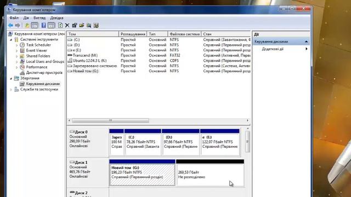This screenshot has width=351, height=197.
Task: Click the volume list scroll-left arrow
Action: coord(70,120)
